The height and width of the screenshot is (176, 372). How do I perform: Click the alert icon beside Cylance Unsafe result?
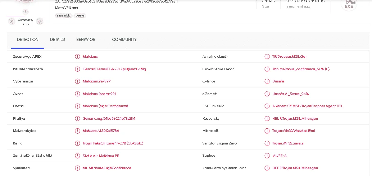[x=267, y=81]
